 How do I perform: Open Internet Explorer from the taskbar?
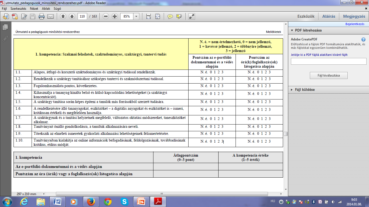[x=24, y=201]
